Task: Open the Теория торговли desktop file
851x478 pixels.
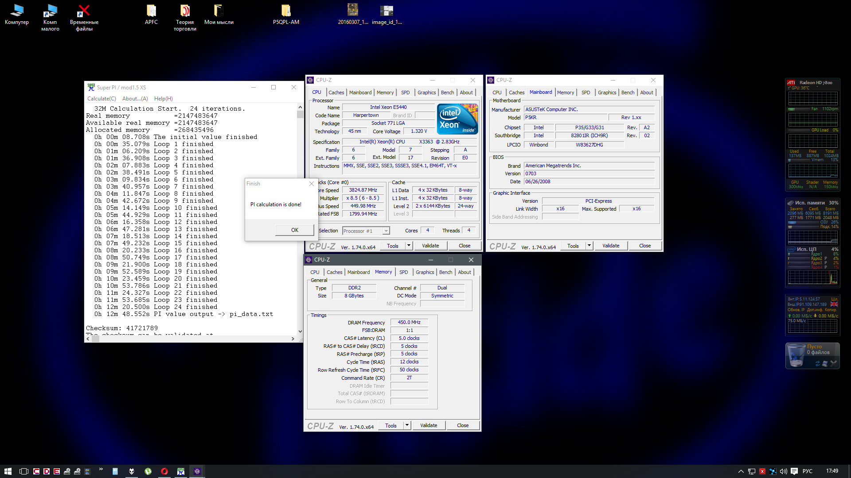Action: point(185,18)
